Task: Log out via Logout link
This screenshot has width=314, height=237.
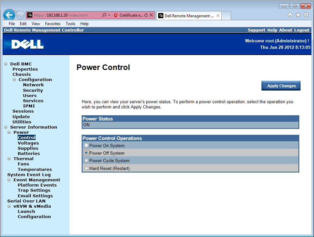Action: [x=302, y=30]
